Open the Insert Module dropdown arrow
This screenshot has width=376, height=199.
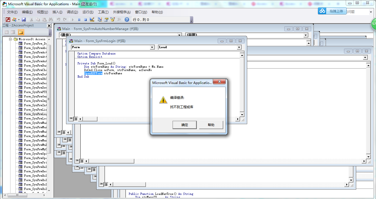tap(19, 20)
